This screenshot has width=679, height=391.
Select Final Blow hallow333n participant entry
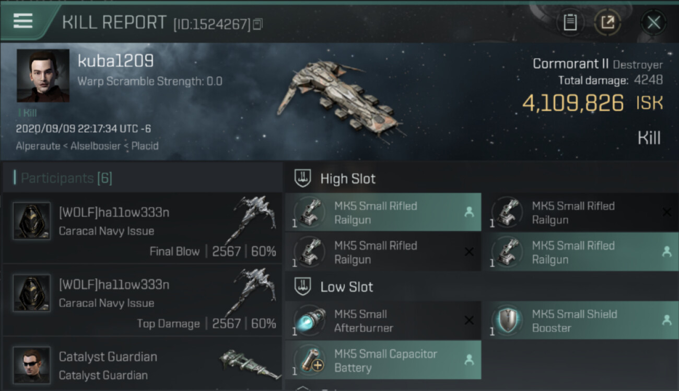(141, 228)
